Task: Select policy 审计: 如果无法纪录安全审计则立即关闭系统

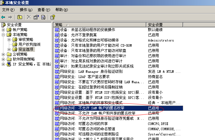Action: [97, 66]
